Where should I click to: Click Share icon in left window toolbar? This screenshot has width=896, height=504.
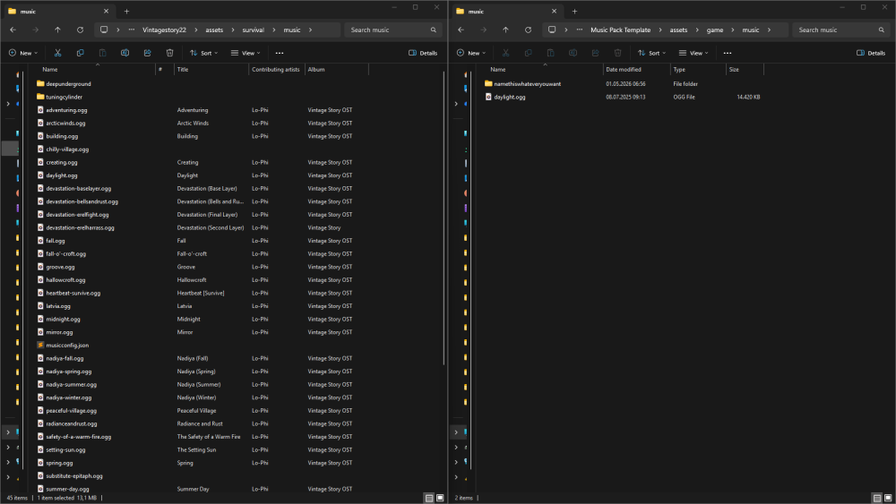click(x=148, y=53)
